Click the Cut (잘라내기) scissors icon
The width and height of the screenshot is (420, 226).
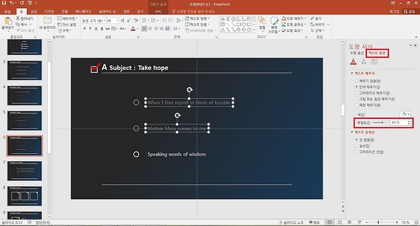tap(18, 18)
